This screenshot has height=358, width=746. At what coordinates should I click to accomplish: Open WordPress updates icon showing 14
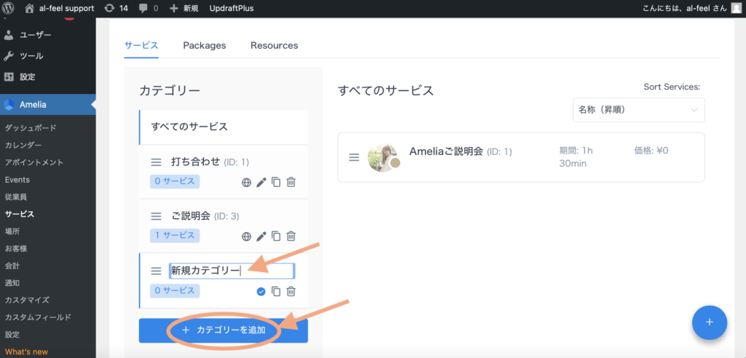click(116, 8)
